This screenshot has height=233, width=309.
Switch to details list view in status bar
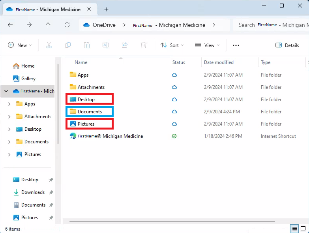click(x=294, y=229)
